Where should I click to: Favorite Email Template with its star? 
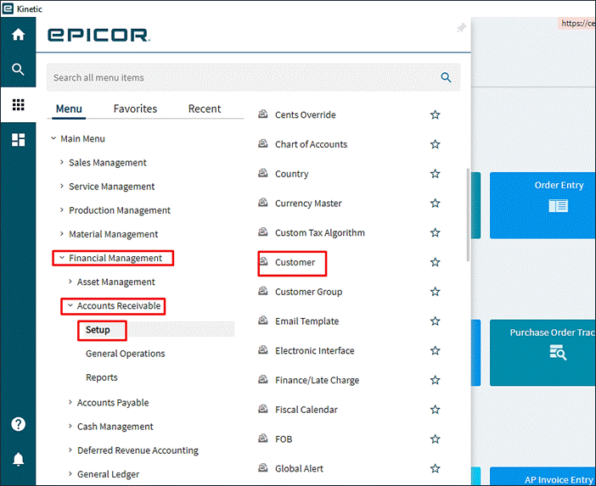pyautogui.click(x=436, y=321)
